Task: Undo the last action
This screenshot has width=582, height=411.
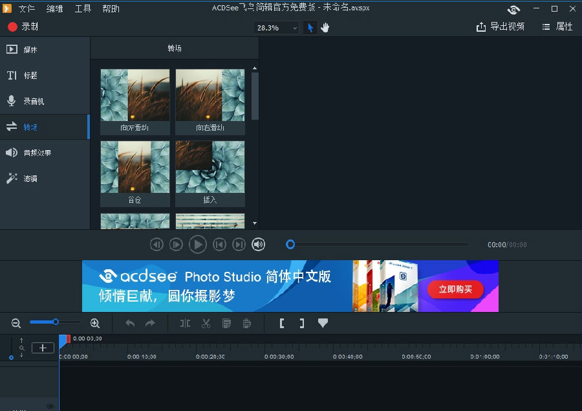Action: (129, 323)
